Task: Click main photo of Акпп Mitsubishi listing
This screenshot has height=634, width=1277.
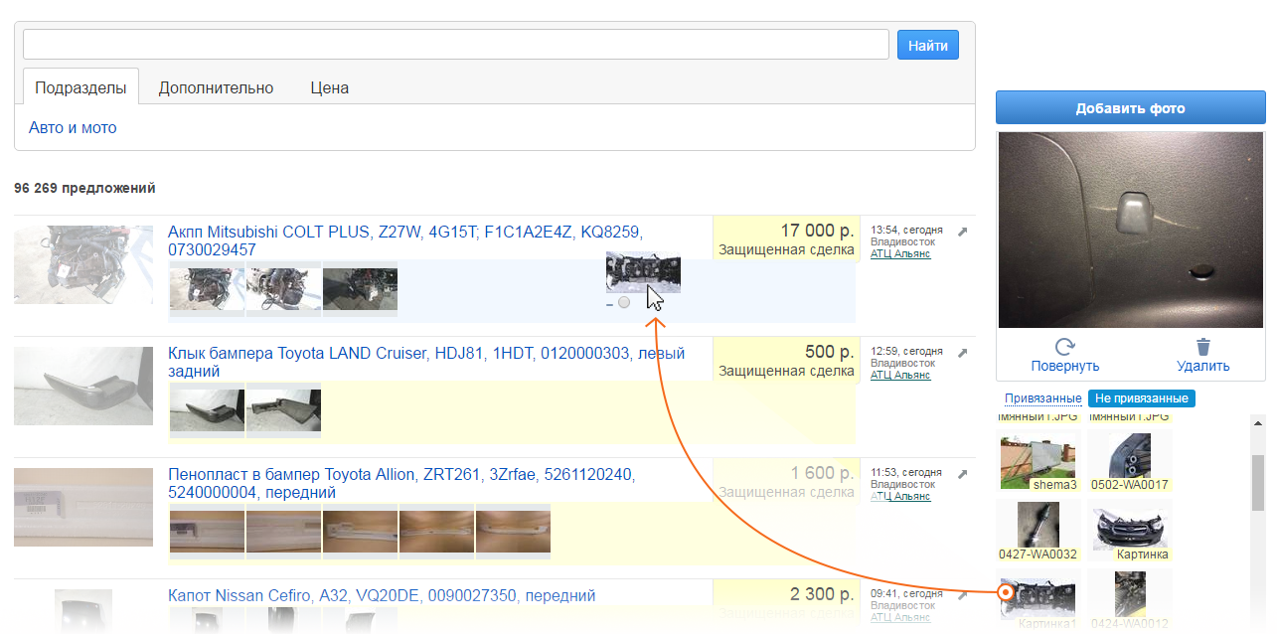Action: coord(83,264)
